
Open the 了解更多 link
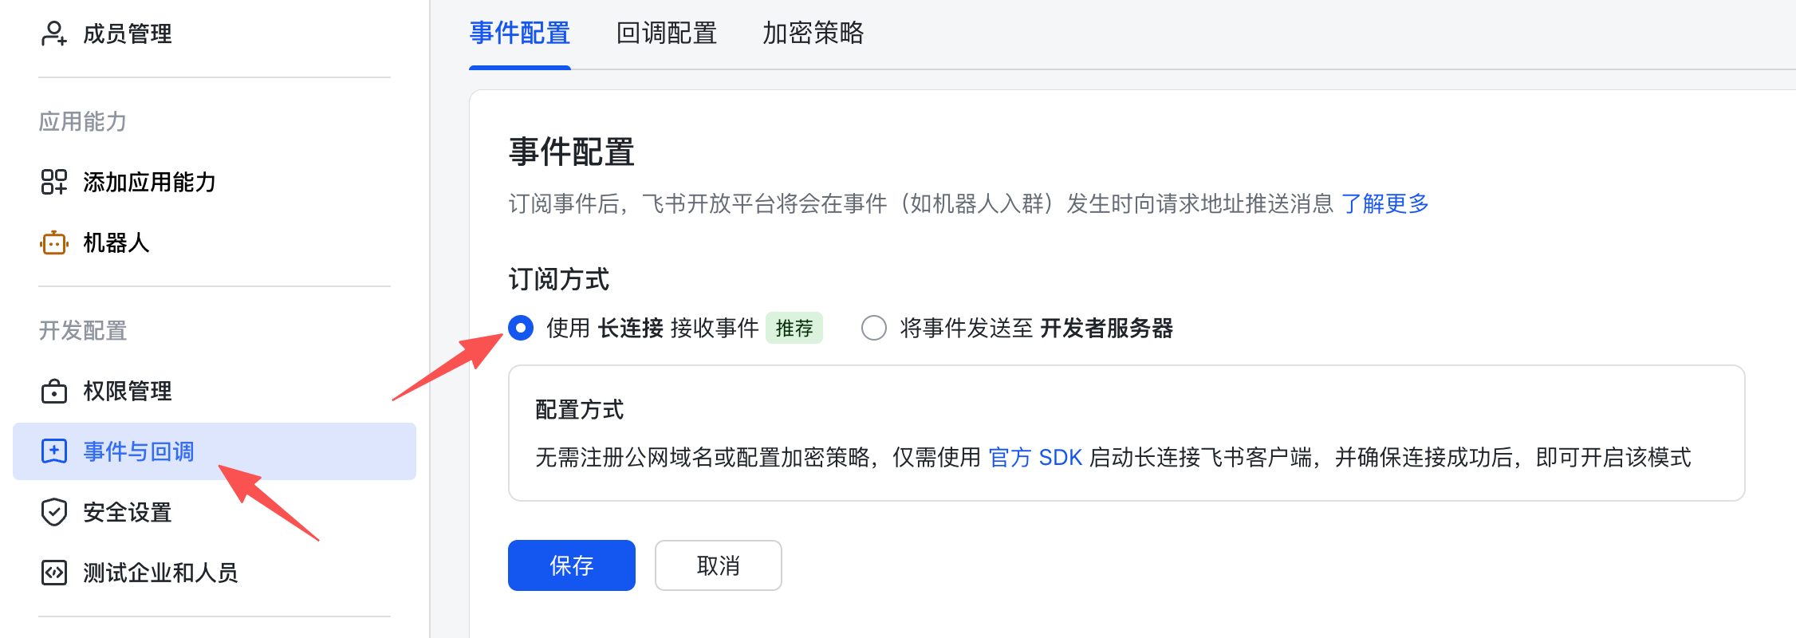point(1384,204)
